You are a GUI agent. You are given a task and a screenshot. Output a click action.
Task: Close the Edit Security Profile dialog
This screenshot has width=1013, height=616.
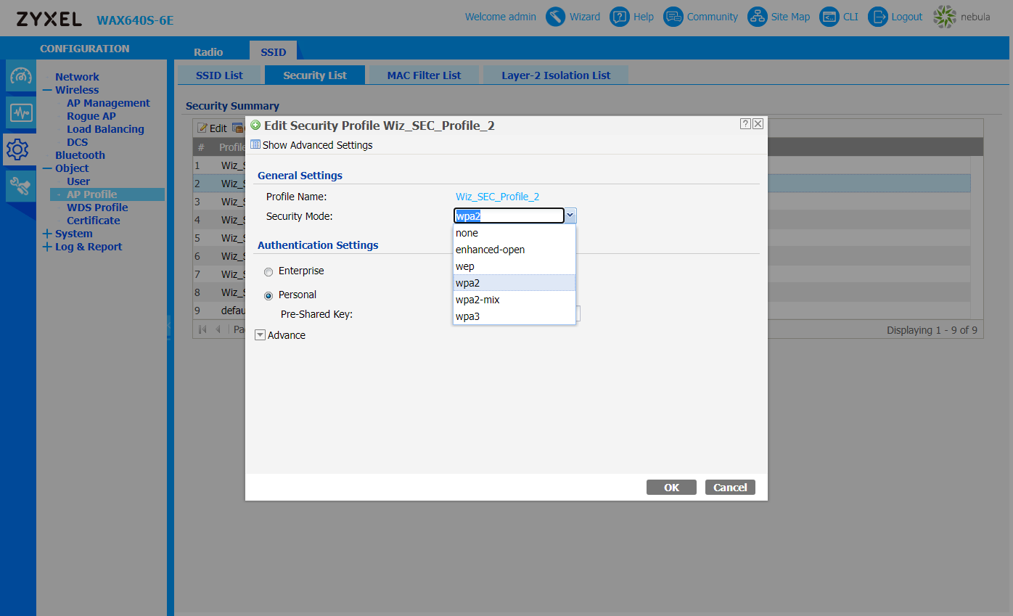pyautogui.click(x=758, y=124)
